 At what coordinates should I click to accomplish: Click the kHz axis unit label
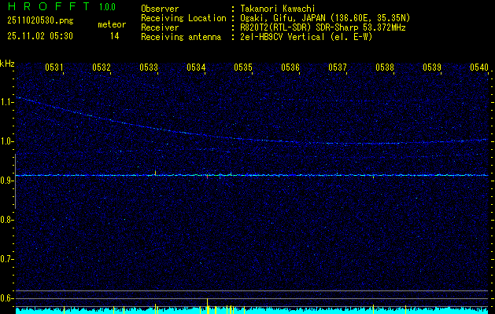click(7, 64)
